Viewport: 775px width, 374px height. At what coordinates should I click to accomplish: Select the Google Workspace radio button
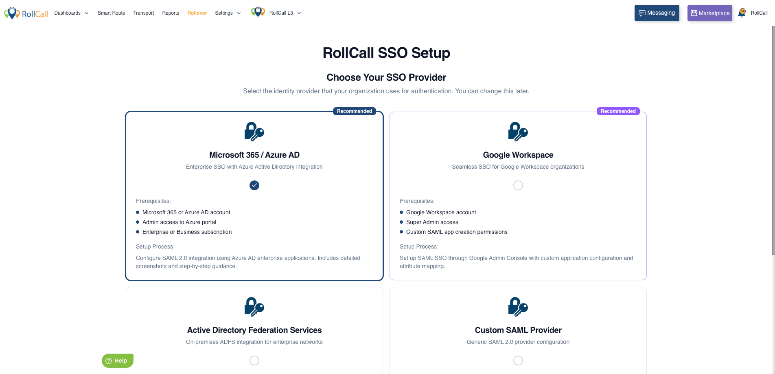[x=518, y=185]
